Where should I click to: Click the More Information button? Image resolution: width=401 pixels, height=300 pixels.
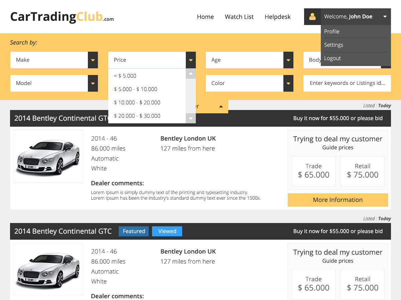pos(338,200)
